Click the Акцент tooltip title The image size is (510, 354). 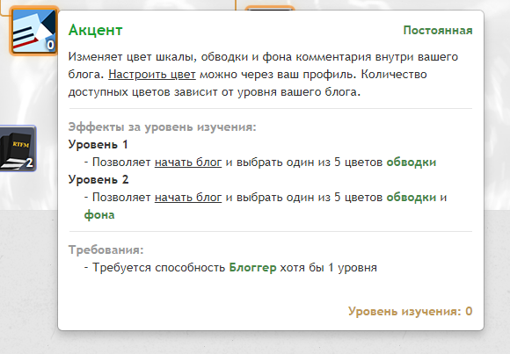[x=95, y=30]
